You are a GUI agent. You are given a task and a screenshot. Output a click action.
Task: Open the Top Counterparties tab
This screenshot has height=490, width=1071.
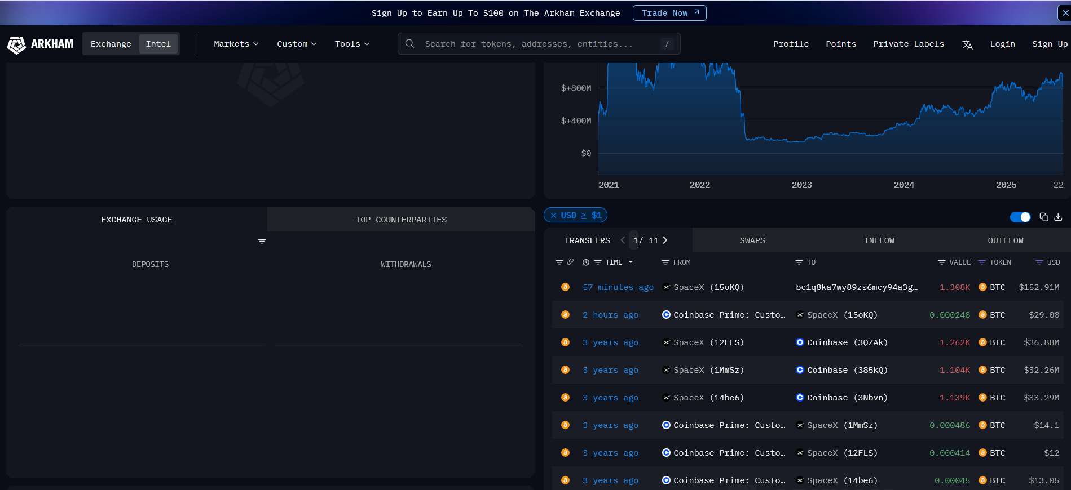point(401,220)
